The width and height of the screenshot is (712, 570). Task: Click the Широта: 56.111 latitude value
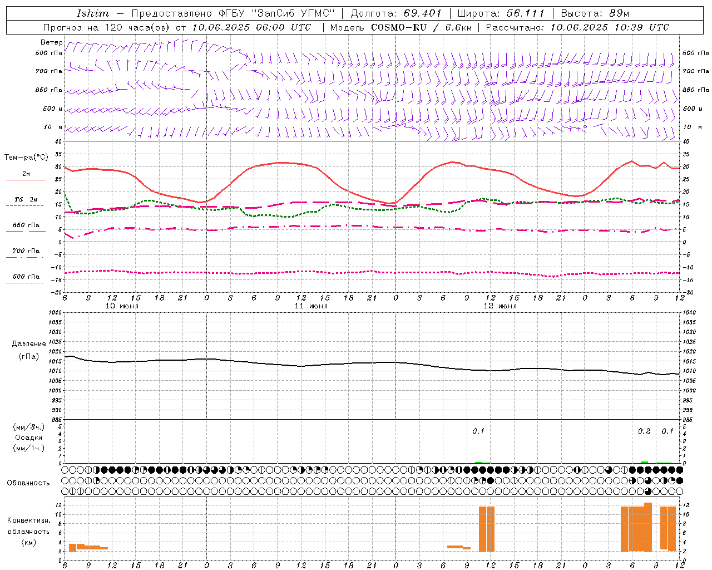[501, 13]
